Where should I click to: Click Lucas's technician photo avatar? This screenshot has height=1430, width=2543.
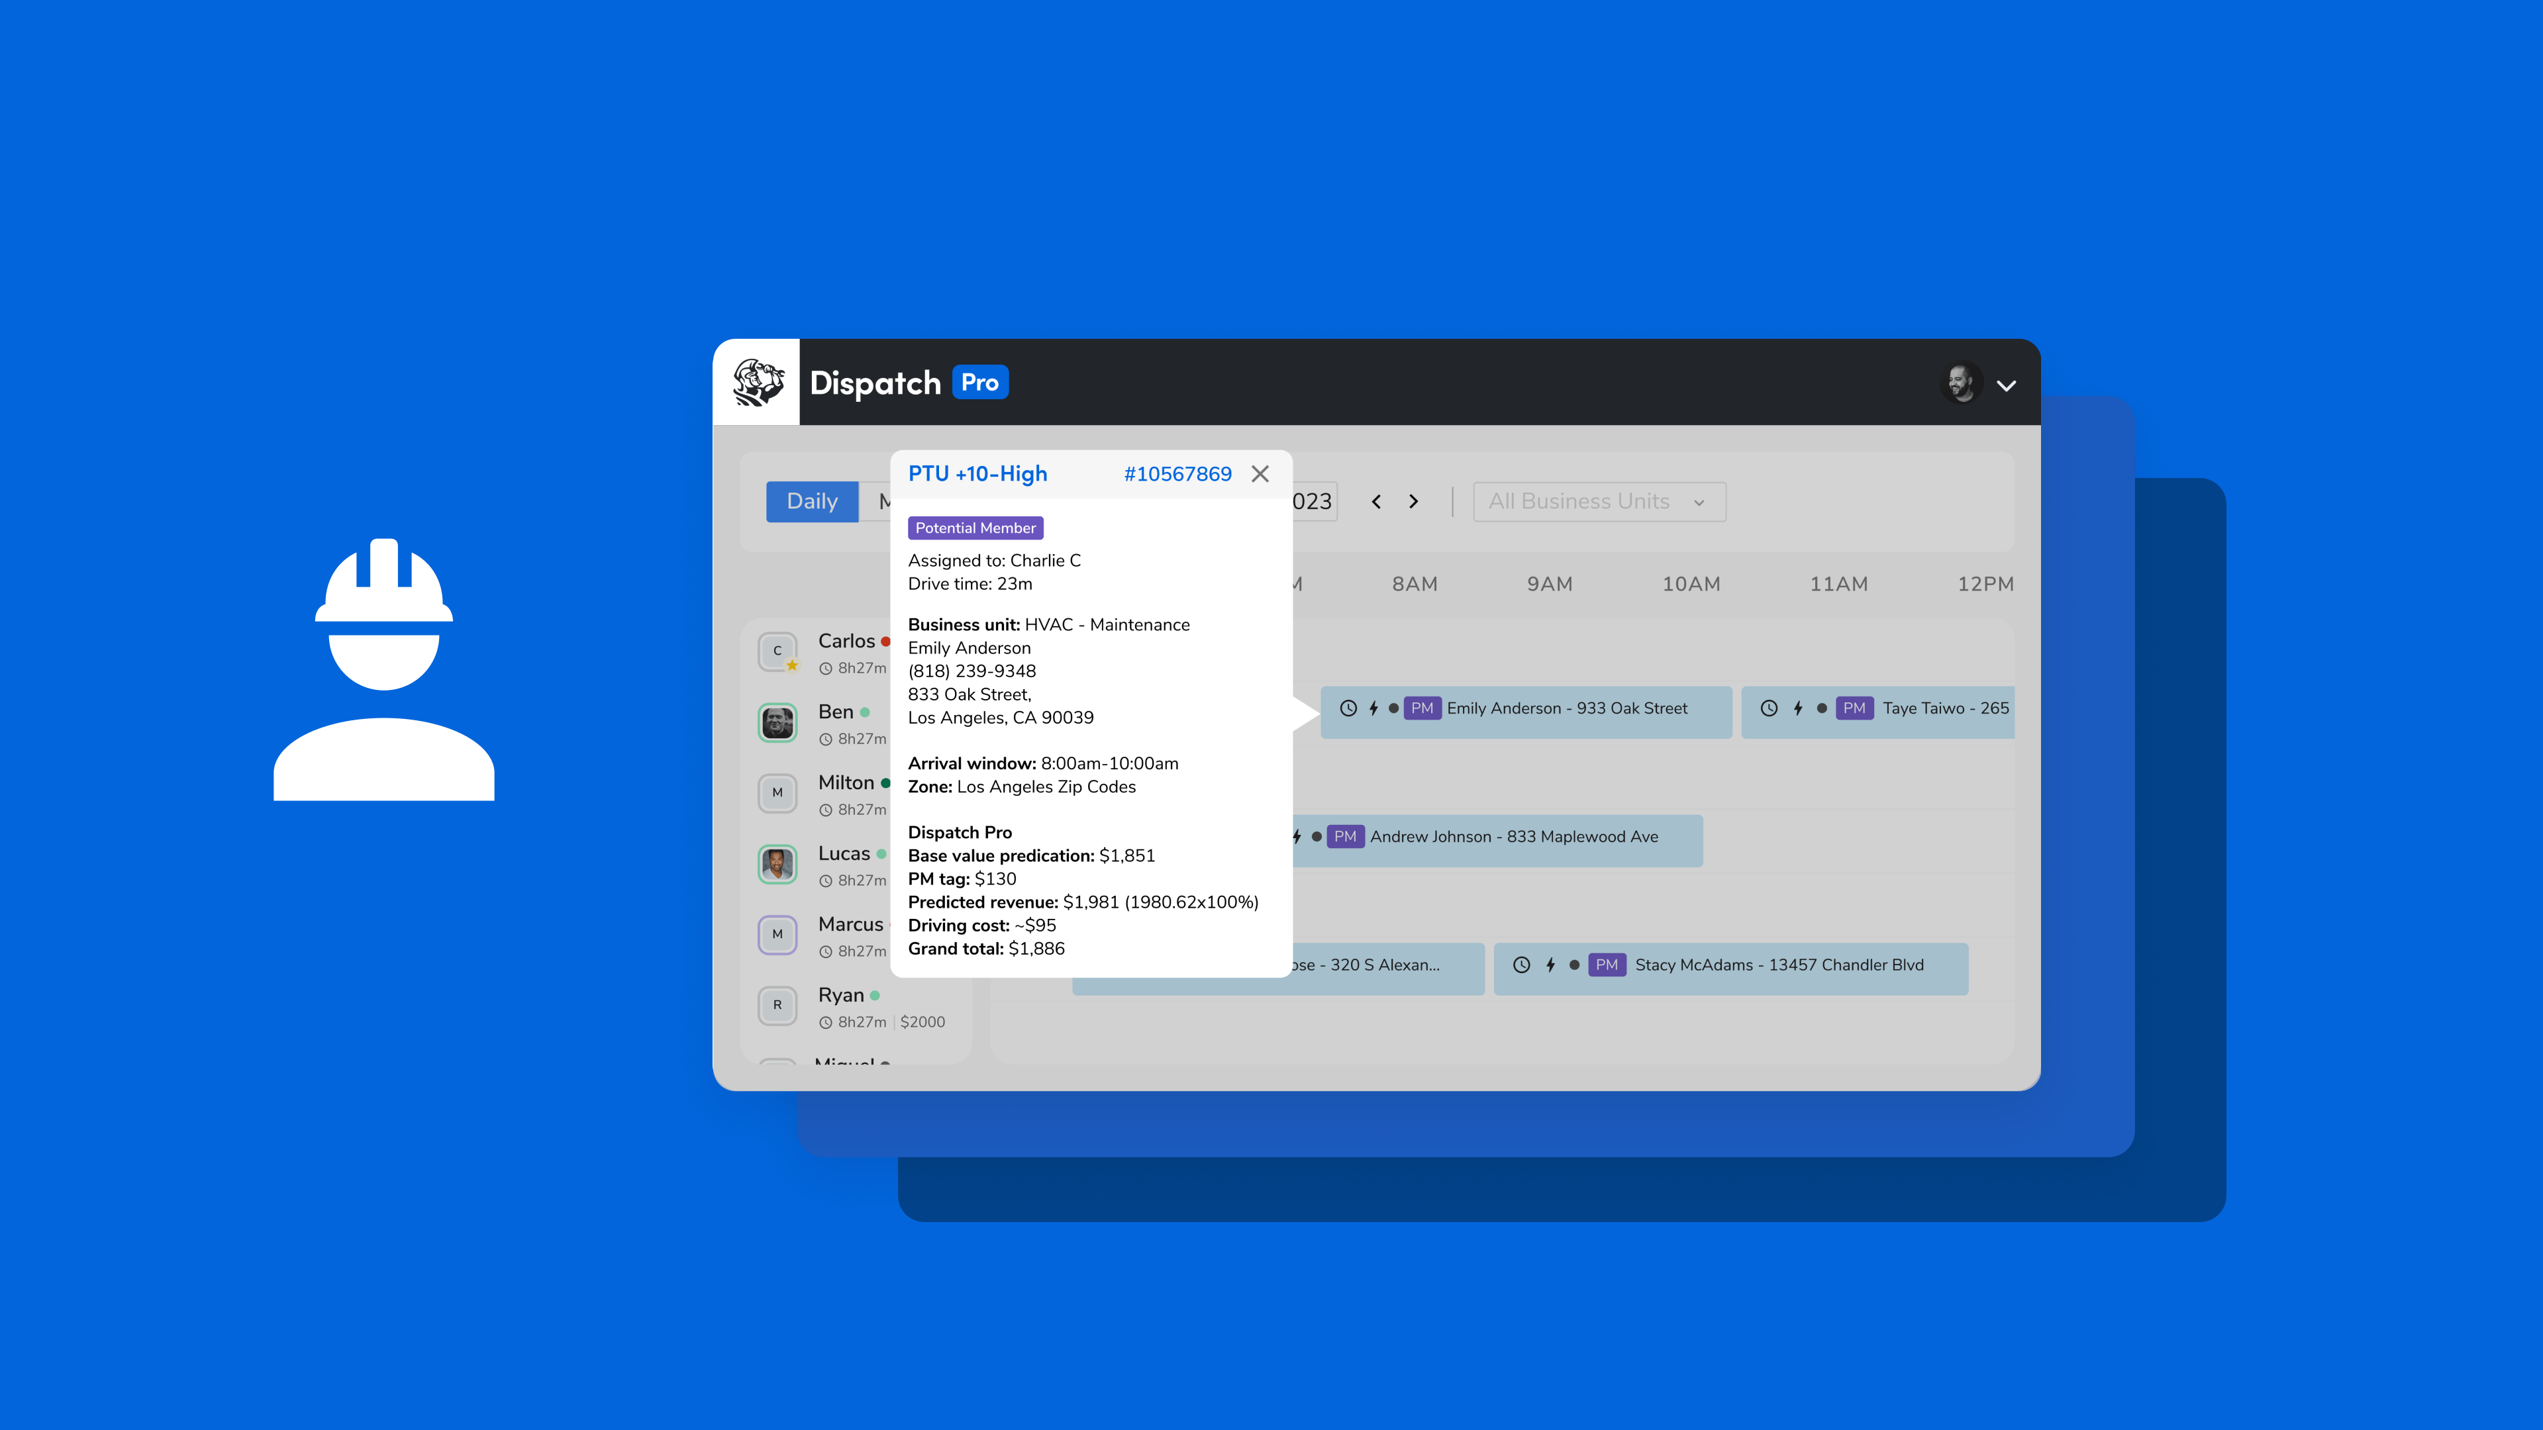(x=777, y=865)
